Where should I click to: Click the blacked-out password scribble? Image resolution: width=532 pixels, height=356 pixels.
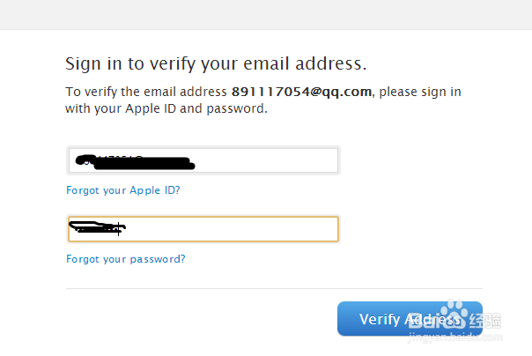[97, 229]
